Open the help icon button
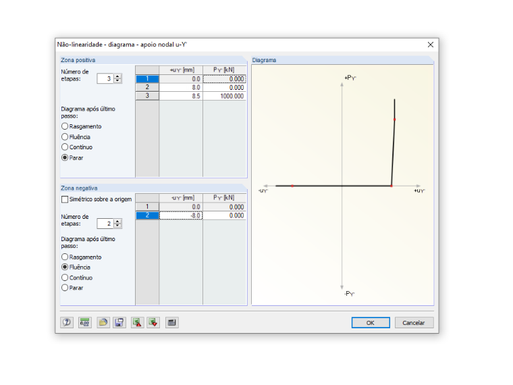 click(x=67, y=322)
